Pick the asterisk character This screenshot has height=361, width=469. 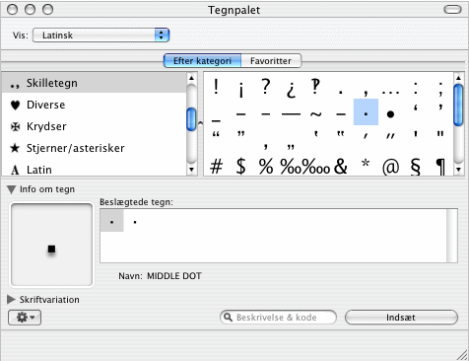point(366,163)
